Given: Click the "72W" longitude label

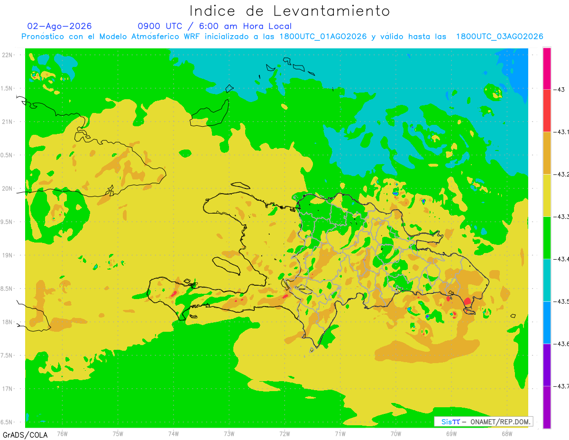Looking at the screenshot, I should [x=284, y=434].
